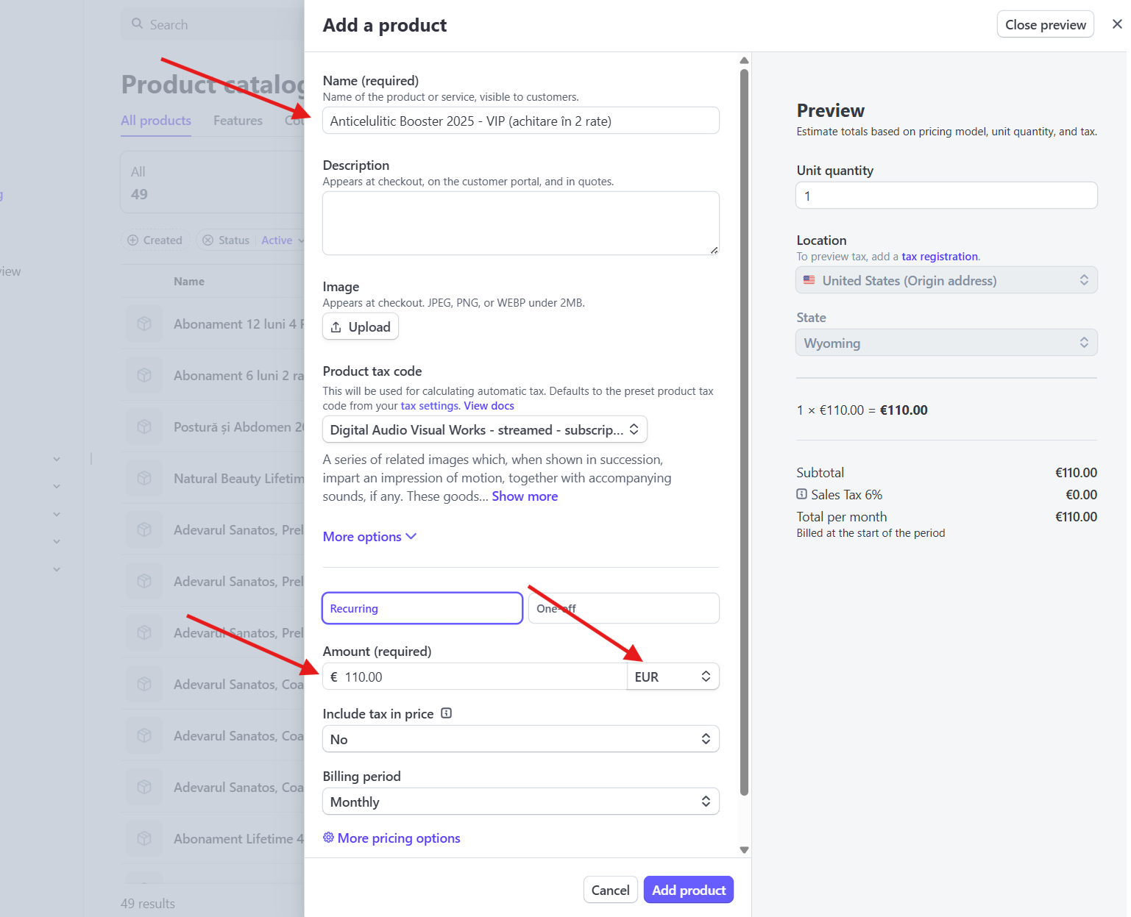Click the upload arrow icon in Image section
This screenshot has width=1131, height=917.
click(x=336, y=327)
